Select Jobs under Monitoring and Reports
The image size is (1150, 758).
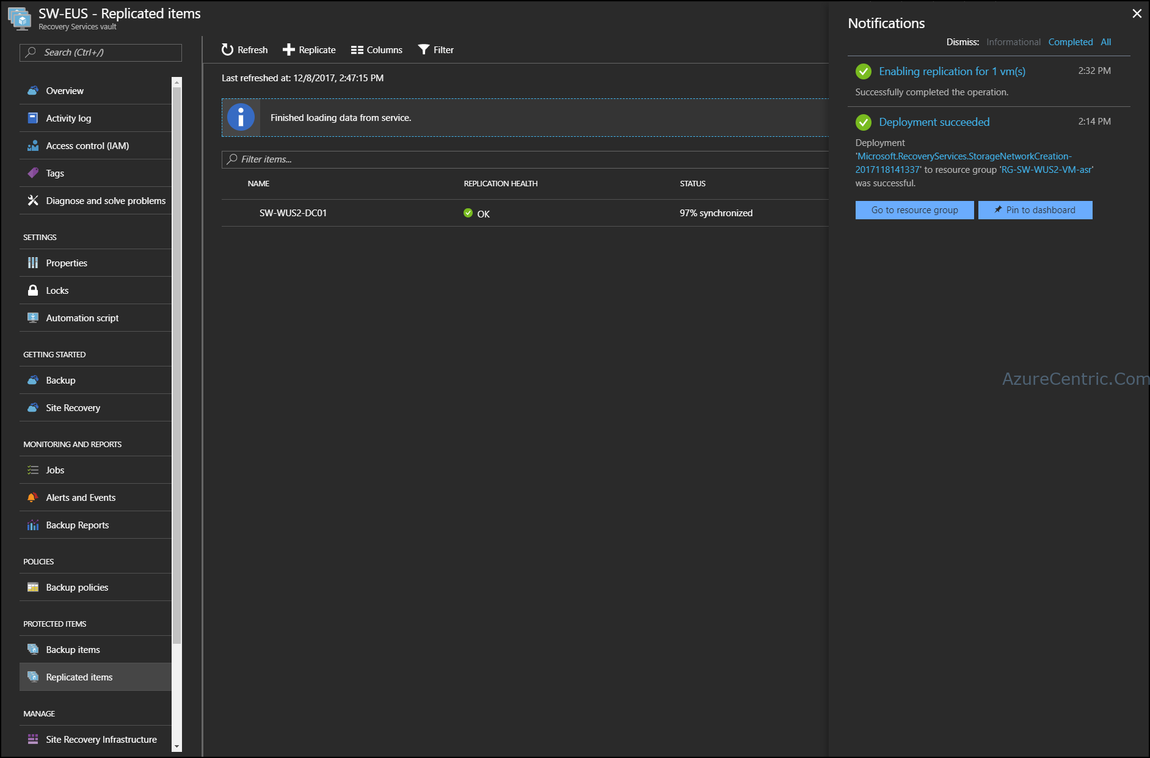click(95, 470)
